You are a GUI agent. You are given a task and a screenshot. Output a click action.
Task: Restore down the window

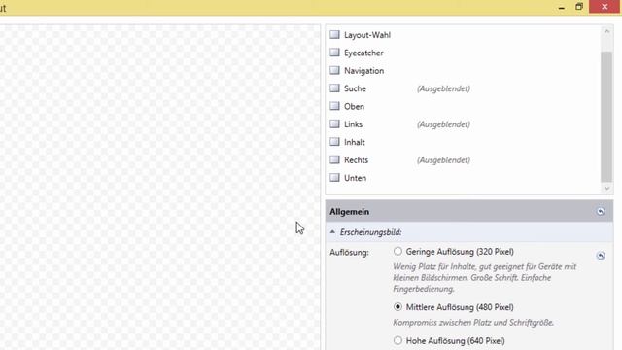click(x=579, y=7)
